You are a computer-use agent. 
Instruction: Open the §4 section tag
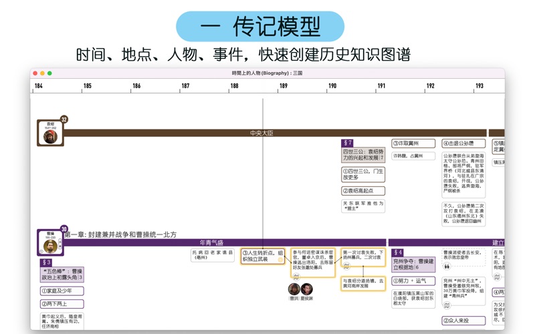397,253
